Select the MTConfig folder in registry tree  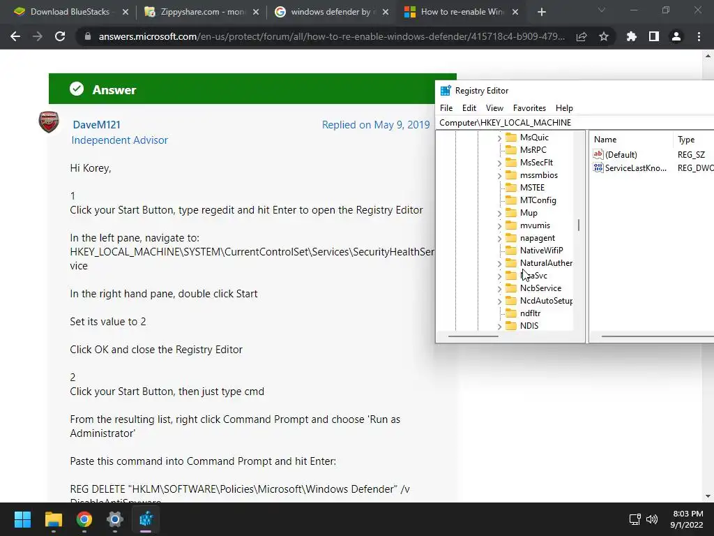(538, 200)
